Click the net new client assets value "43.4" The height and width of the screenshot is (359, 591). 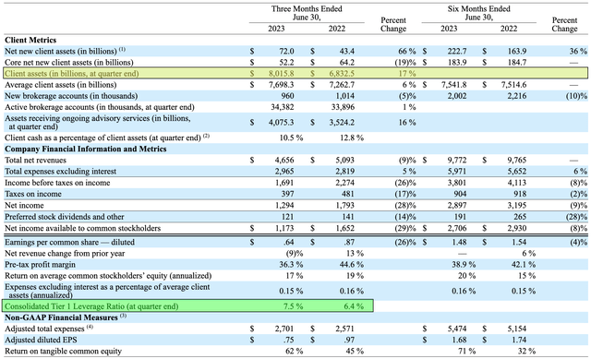[x=347, y=51]
